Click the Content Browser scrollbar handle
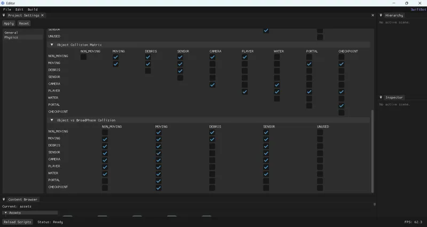Image resolution: width=427 pixels, height=227 pixels. pyautogui.click(x=375, y=204)
